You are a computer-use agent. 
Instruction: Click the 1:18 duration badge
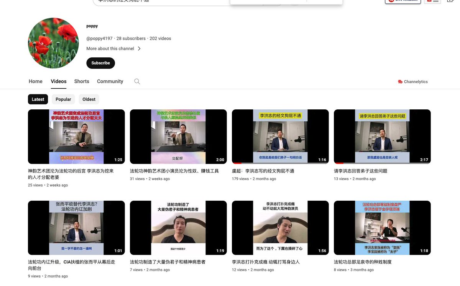pos(424,251)
